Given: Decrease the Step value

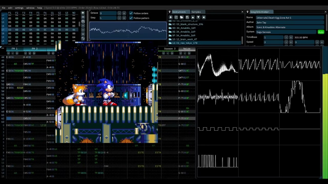Looking at the screenshot, I should click(x=119, y=18).
